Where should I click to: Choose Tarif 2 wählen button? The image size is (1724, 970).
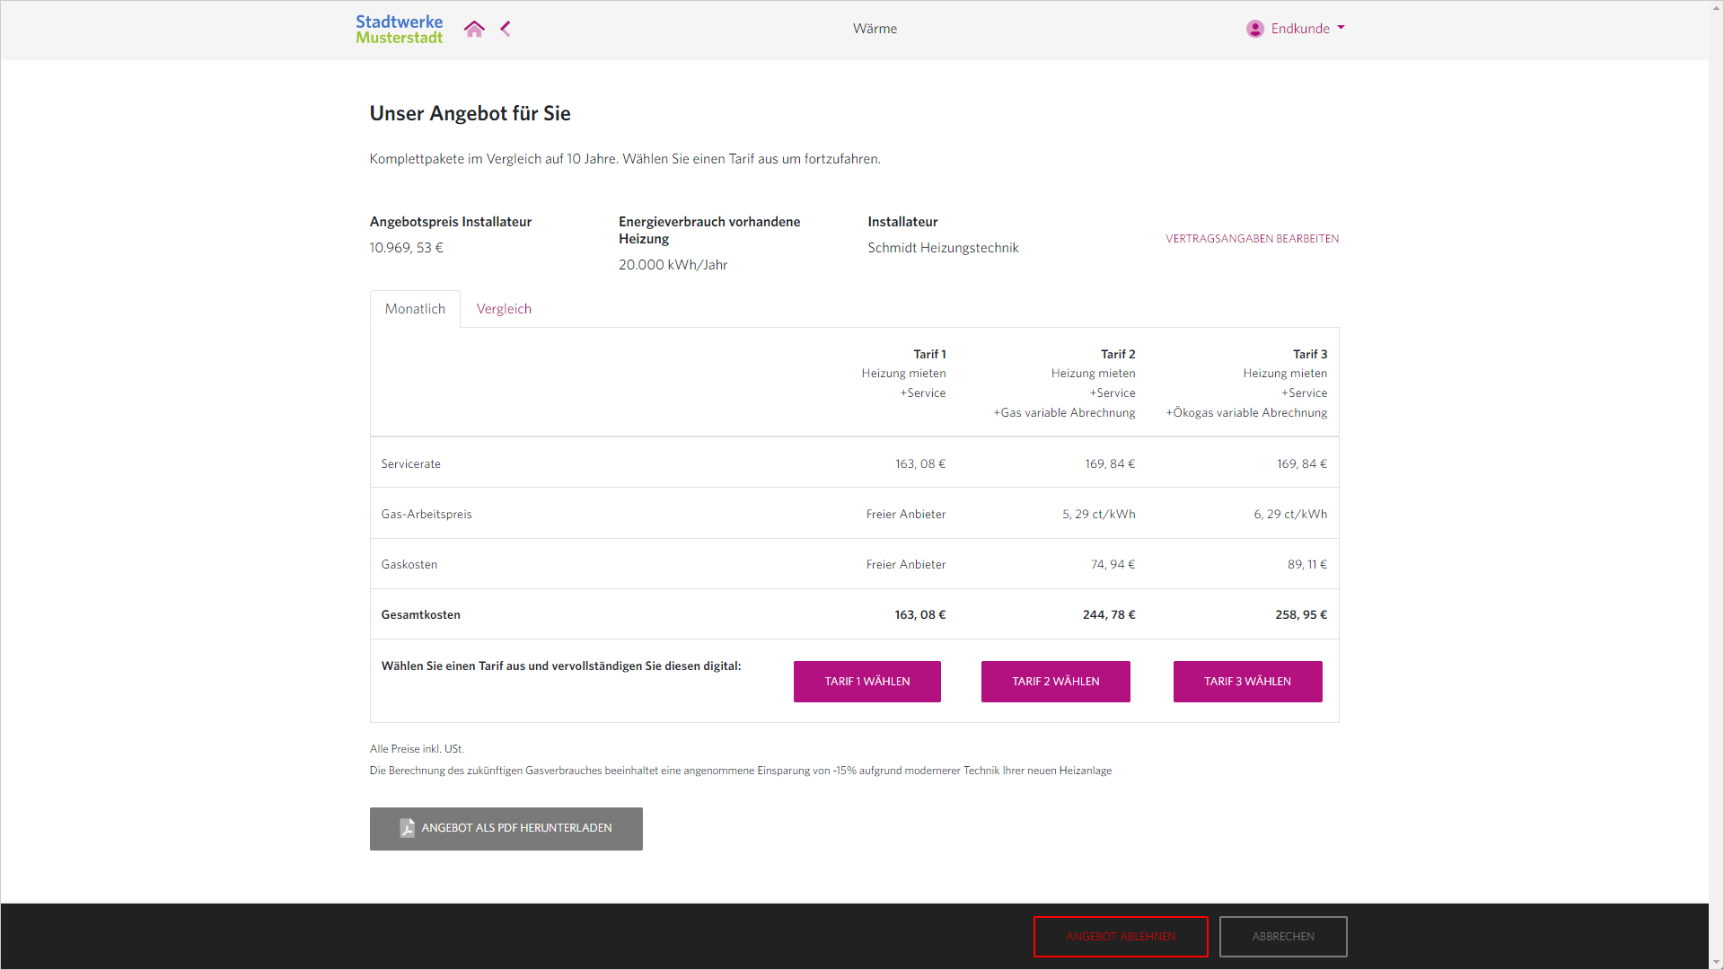coord(1055,682)
